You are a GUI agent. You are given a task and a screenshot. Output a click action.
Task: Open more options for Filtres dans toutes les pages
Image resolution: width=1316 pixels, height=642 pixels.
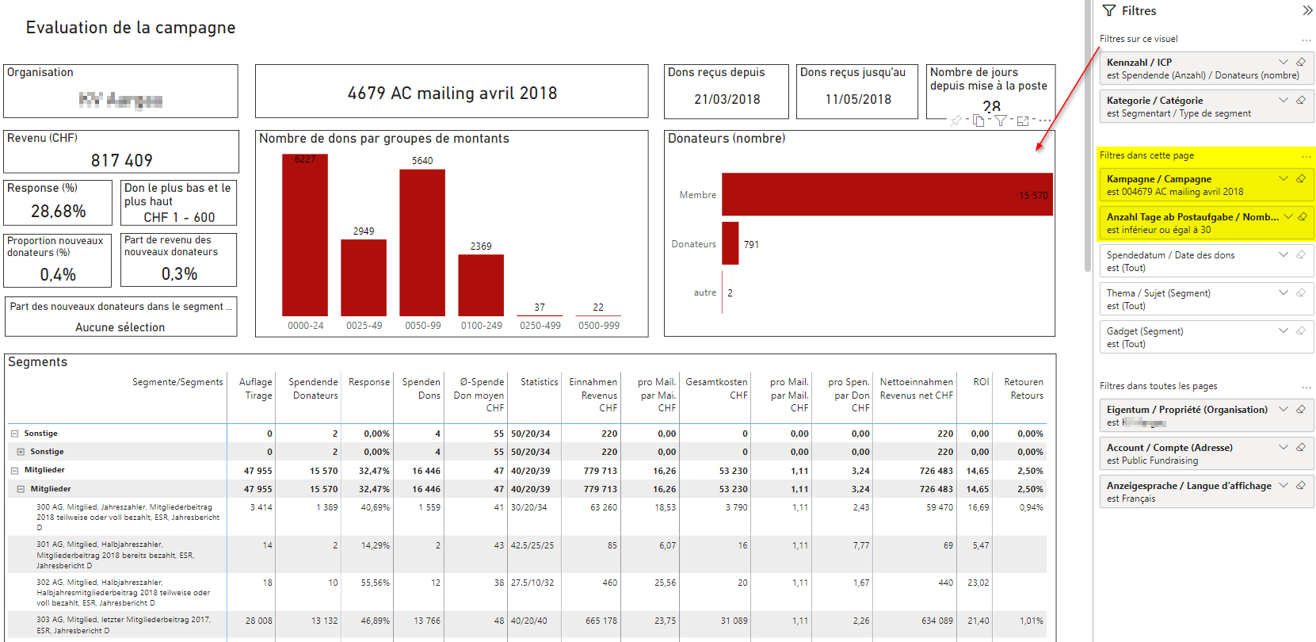[1306, 387]
